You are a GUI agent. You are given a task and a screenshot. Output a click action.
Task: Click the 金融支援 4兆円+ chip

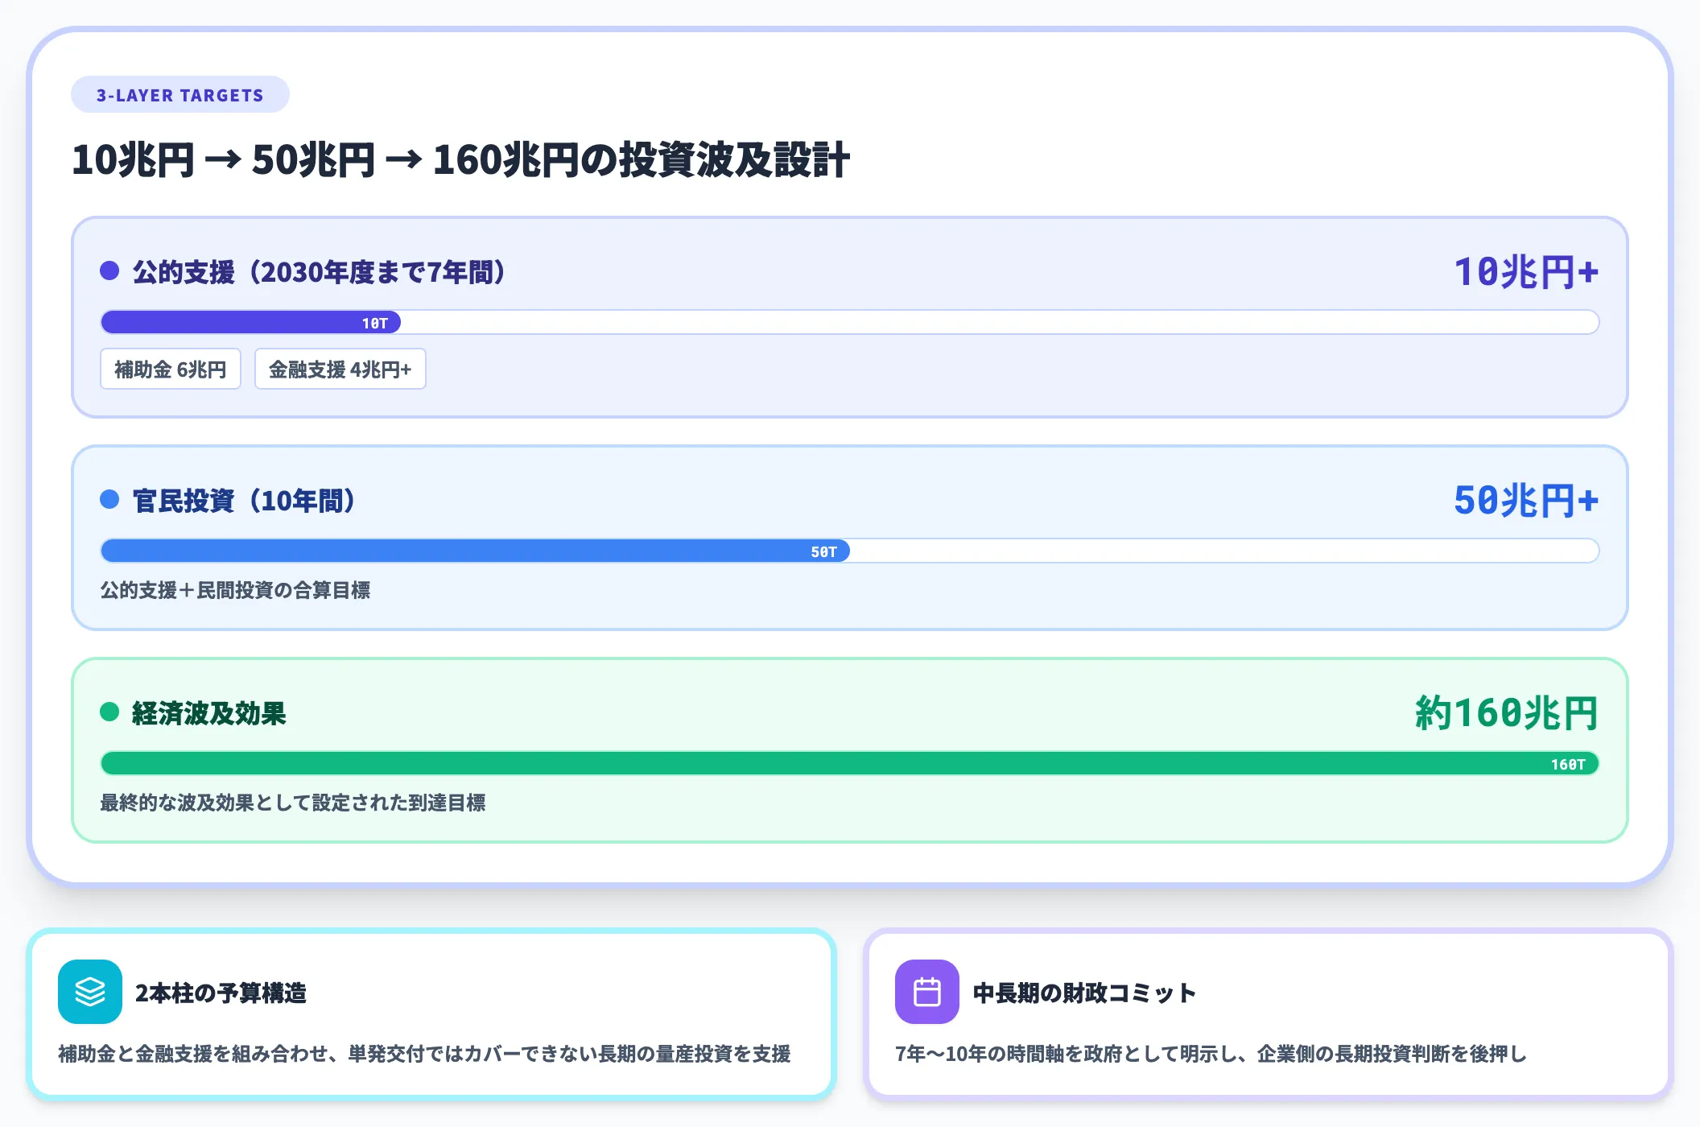pos(340,369)
